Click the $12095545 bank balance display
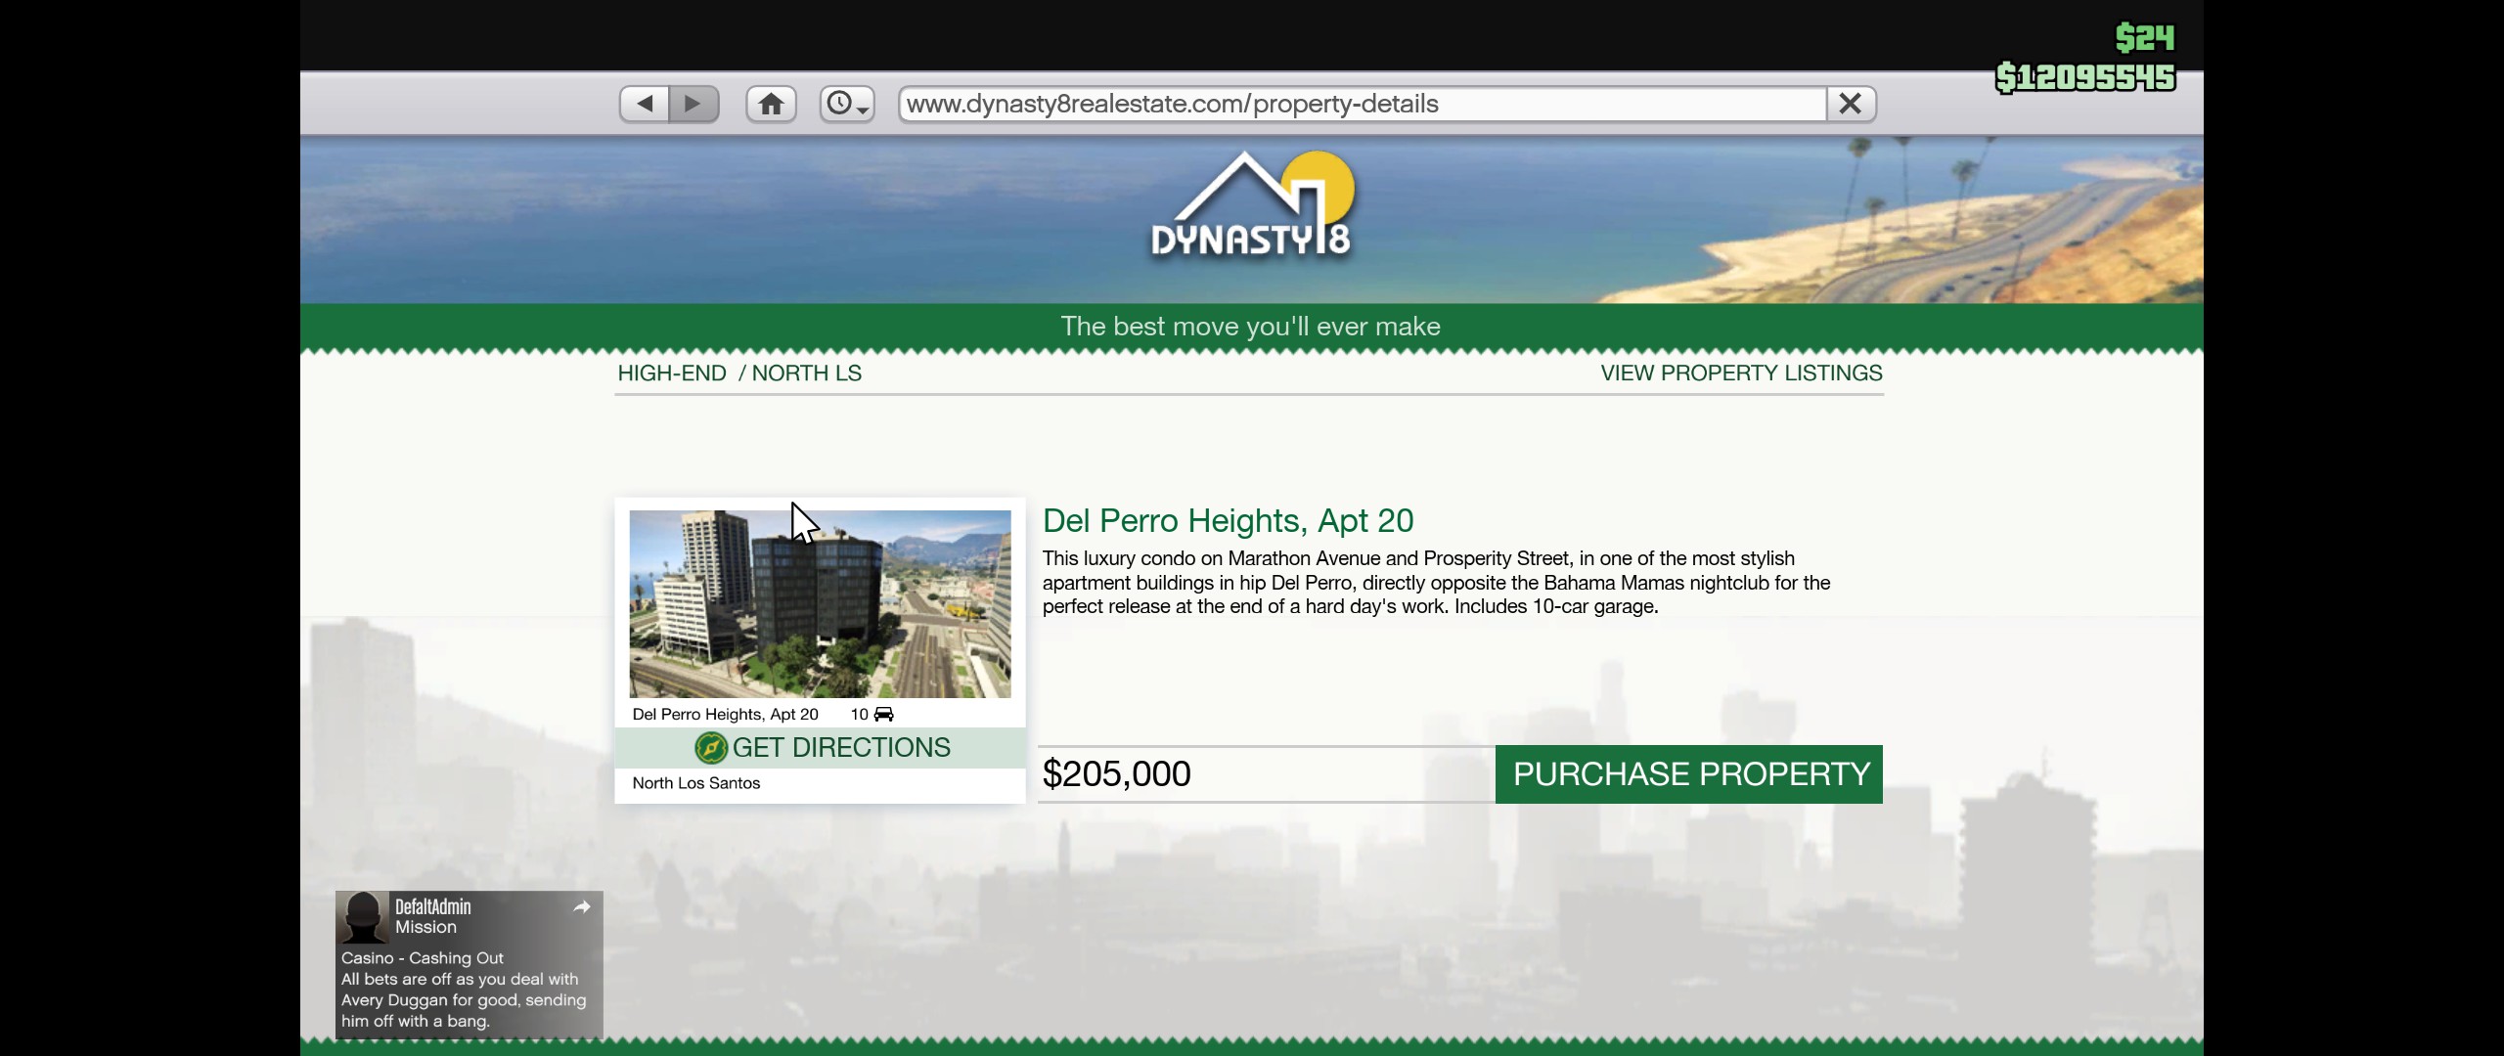This screenshot has height=1056, width=2504. 2085,77
